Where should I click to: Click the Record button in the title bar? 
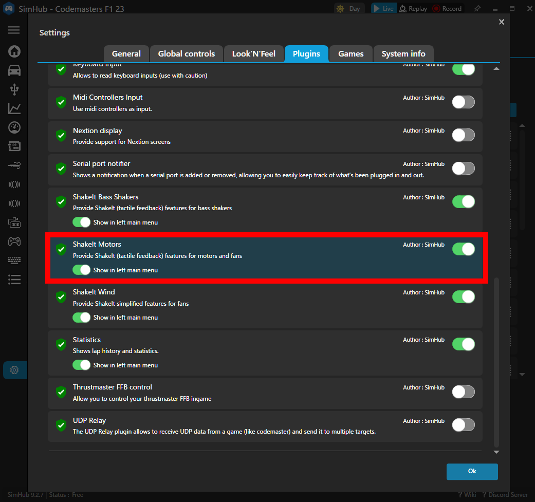pyautogui.click(x=447, y=9)
